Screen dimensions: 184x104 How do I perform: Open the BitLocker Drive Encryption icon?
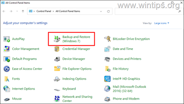[107, 39]
